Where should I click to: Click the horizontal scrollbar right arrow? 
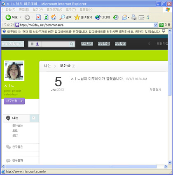point(166,166)
